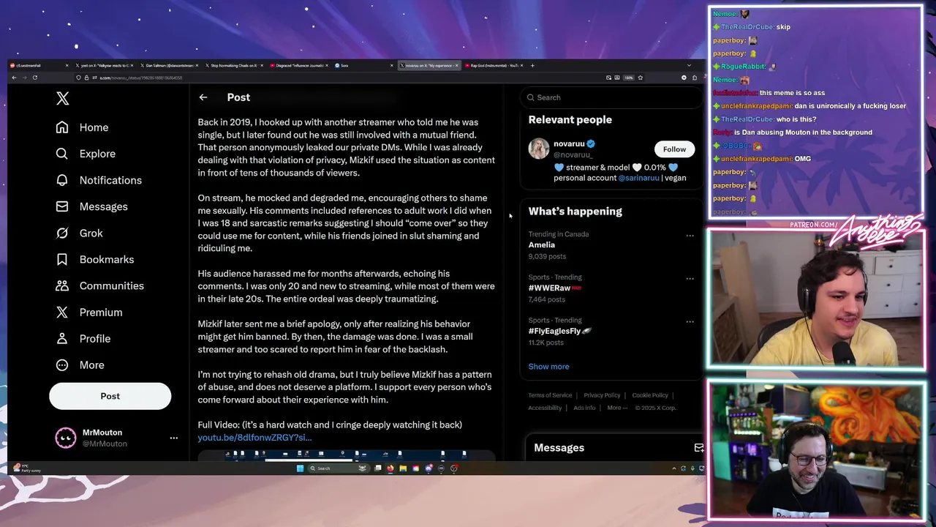Open Ads info footer link

(x=584, y=408)
